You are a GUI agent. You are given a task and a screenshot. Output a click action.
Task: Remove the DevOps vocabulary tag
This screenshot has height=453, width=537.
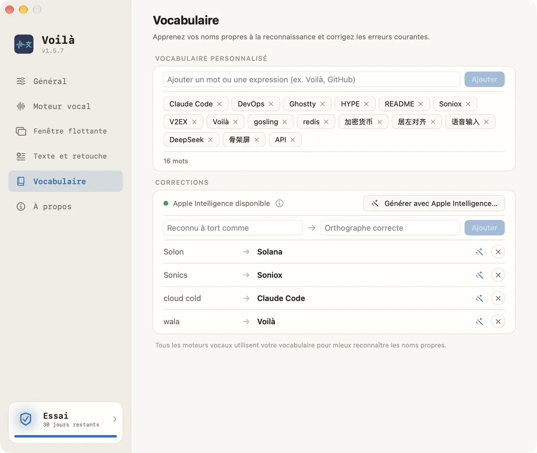coord(271,104)
